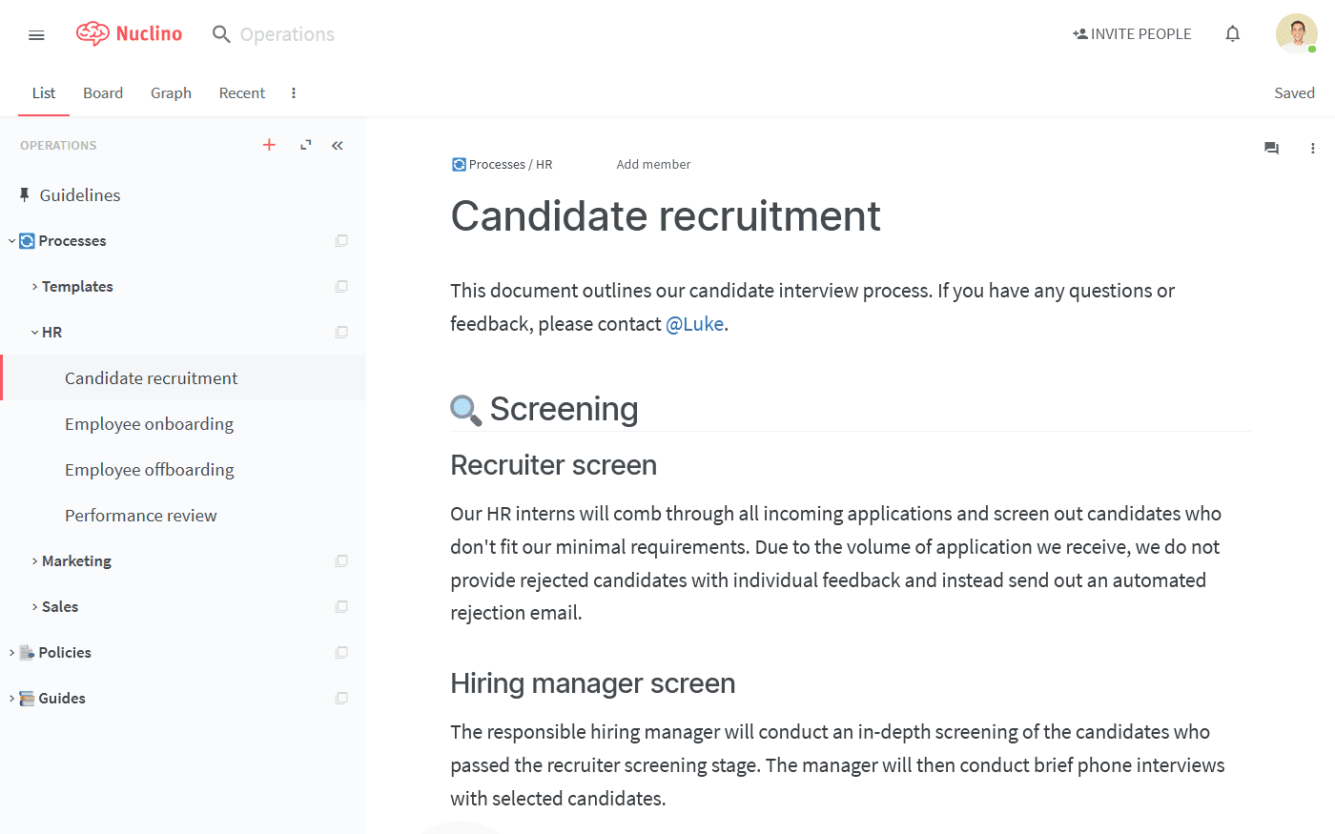Open the hamburger main menu
This screenshot has width=1335, height=834.
point(36,35)
